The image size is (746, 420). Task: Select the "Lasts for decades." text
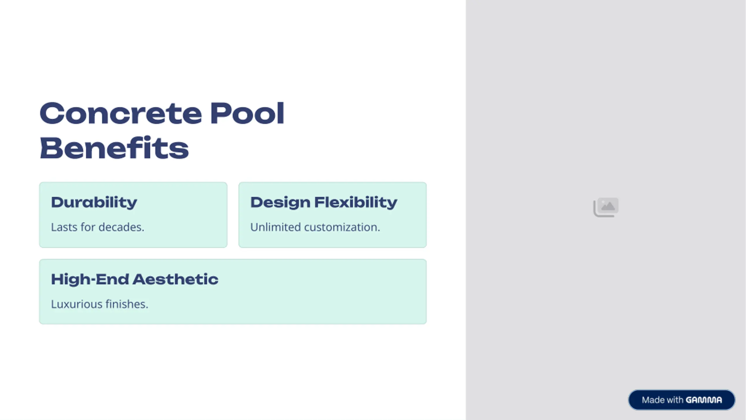tap(98, 227)
